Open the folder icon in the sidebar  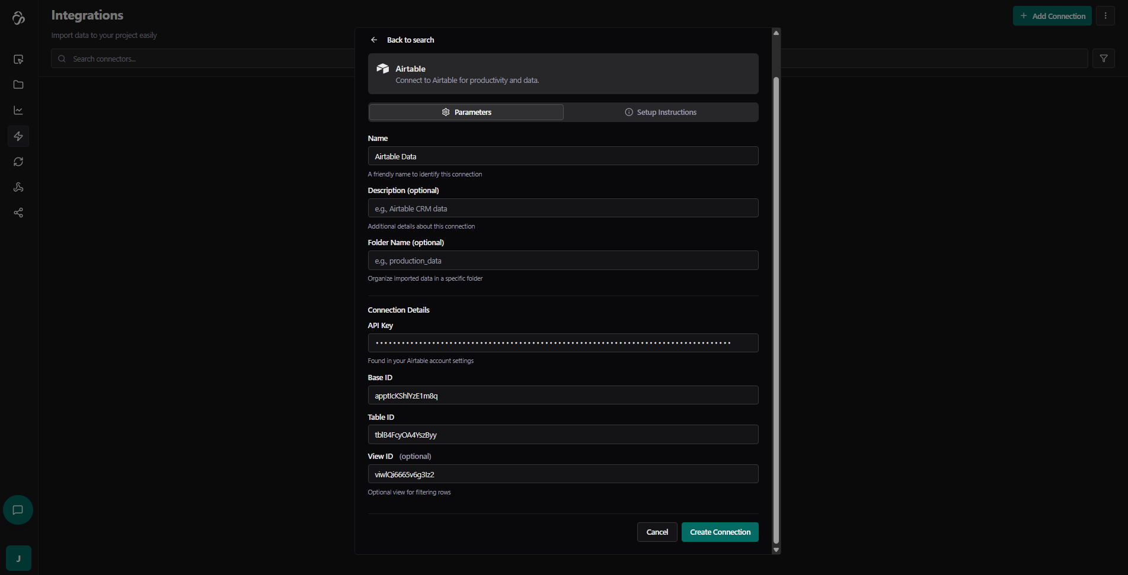pos(18,85)
